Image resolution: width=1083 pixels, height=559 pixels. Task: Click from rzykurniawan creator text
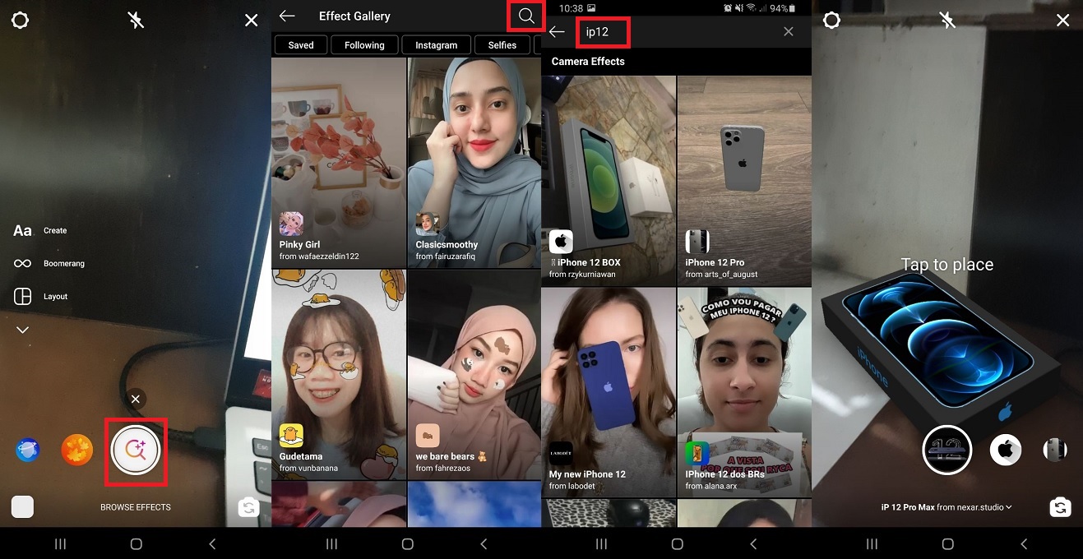[582, 275]
